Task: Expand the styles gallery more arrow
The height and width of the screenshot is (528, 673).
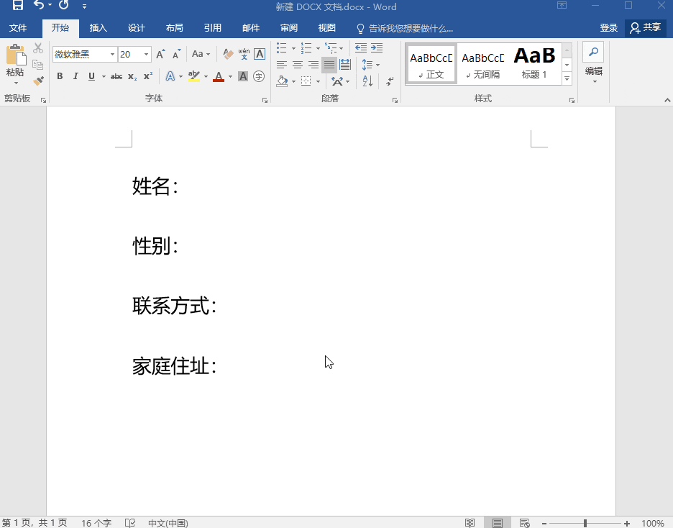Action: pos(567,78)
